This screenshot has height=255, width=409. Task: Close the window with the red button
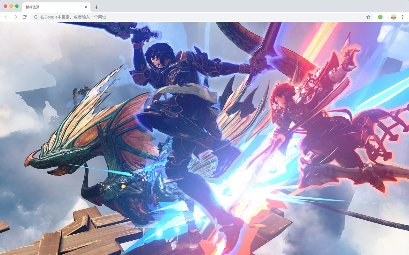tap(5, 6)
